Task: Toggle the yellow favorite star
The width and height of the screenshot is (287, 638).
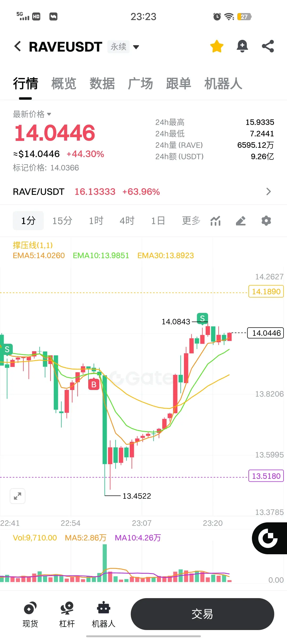Action: pyautogui.click(x=217, y=46)
